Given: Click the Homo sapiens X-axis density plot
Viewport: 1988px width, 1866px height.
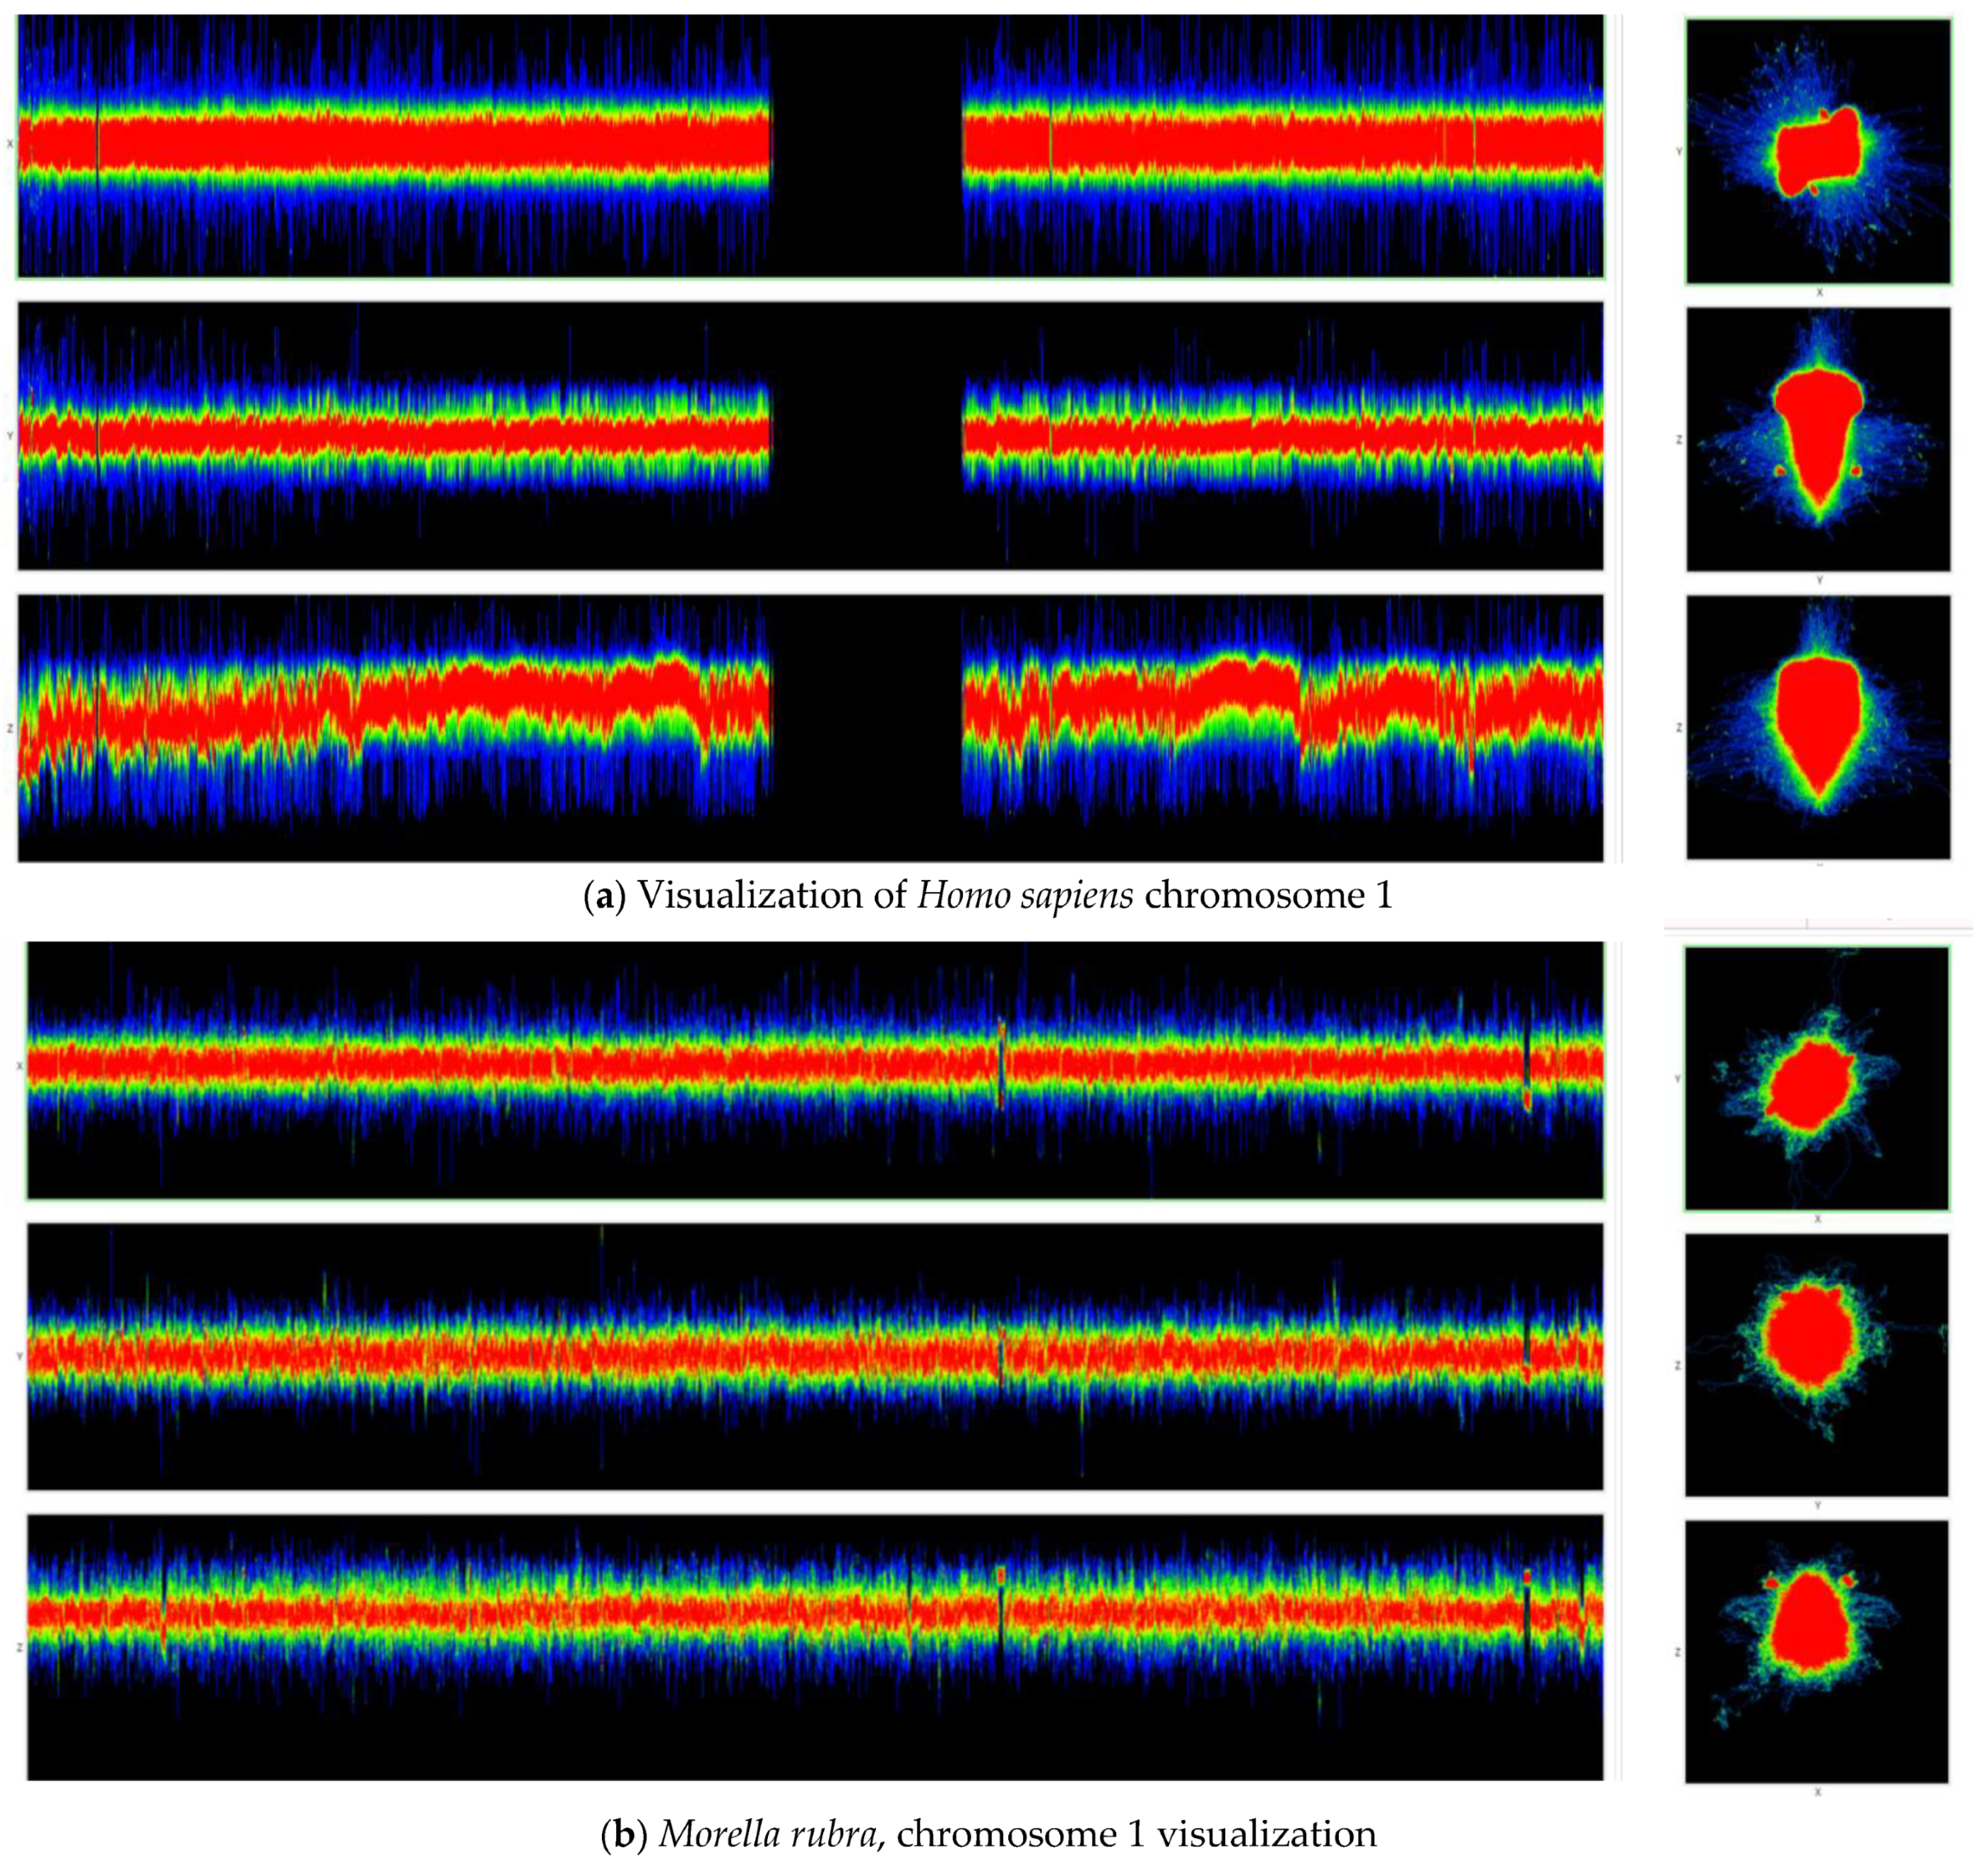Looking at the screenshot, I should [x=400, y=146].
